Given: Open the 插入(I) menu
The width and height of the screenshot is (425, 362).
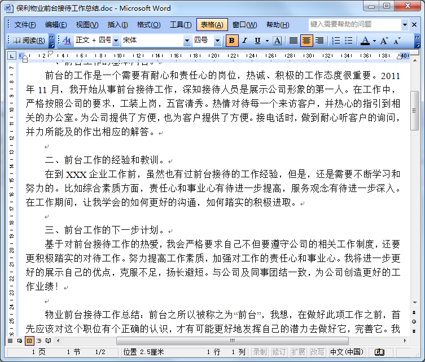Looking at the screenshot, I should (x=117, y=25).
